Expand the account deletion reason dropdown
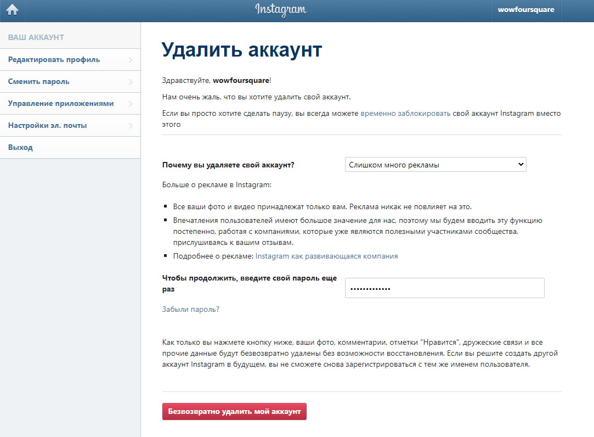 point(435,165)
